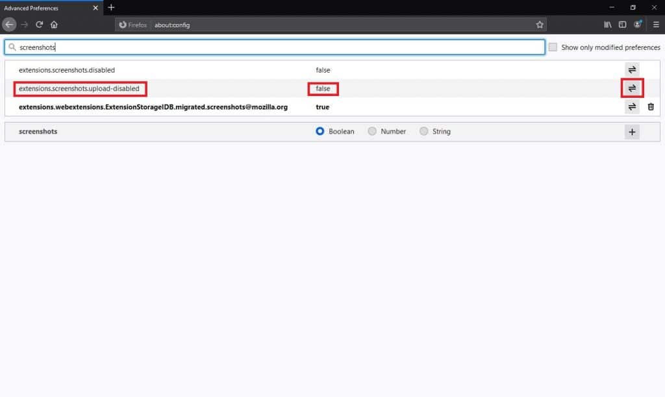Image resolution: width=665 pixels, height=397 pixels.
Task: Focus the preference search box
Action: 275,47
